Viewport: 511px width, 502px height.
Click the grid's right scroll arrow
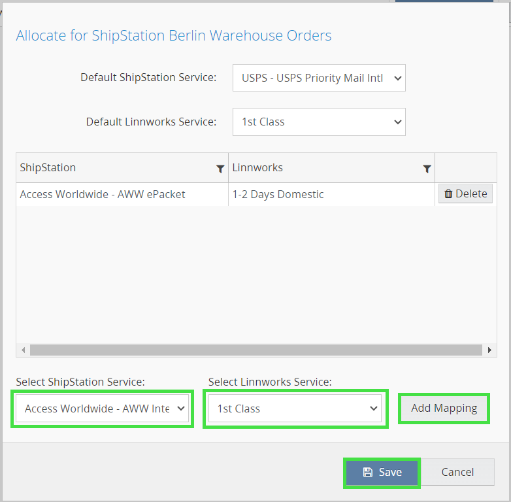pyautogui.click(x=490, y=350)
